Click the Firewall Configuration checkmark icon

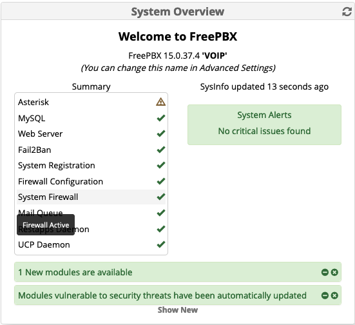[x=160, y=181]
